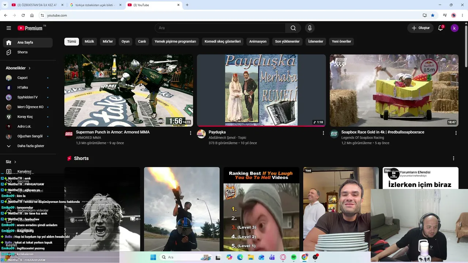The image size is (468, 263).
Task: Open the account avatar menu
Action: [x=454, y=28]
